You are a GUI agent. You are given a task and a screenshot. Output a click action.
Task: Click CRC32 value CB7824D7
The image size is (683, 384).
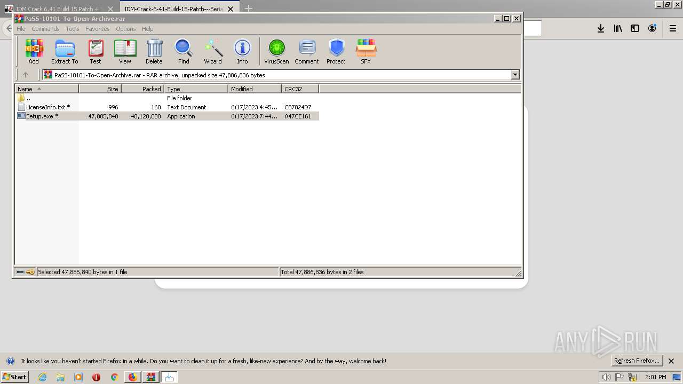point(298,107)
